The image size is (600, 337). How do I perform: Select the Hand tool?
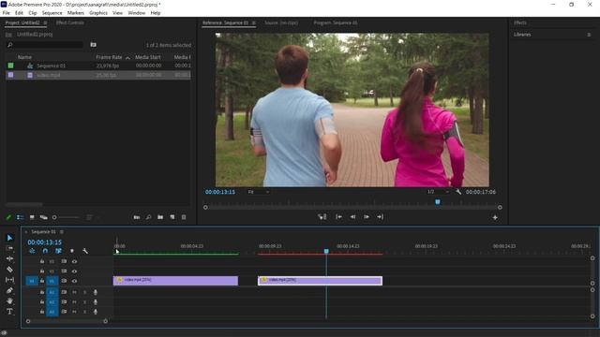point(9,300)
